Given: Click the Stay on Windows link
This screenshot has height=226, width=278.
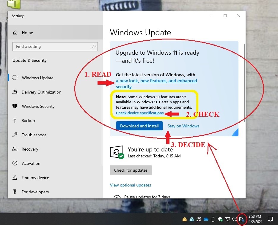Looking at the screenshot, I should click(x=183, y=126).
